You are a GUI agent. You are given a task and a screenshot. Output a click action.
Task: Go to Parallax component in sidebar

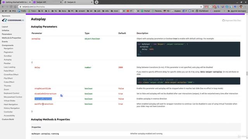tap(7, 63)
